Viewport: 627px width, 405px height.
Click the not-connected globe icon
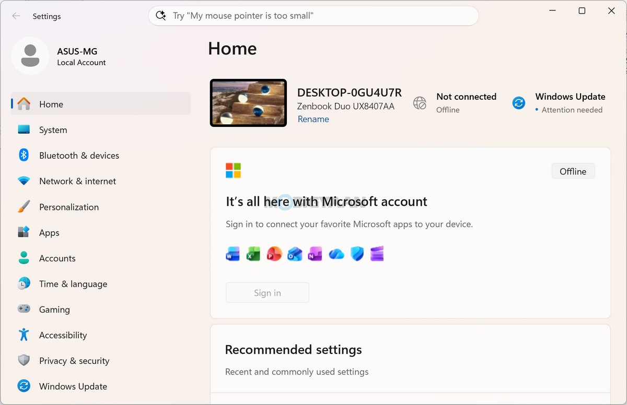tap(420, 103)
